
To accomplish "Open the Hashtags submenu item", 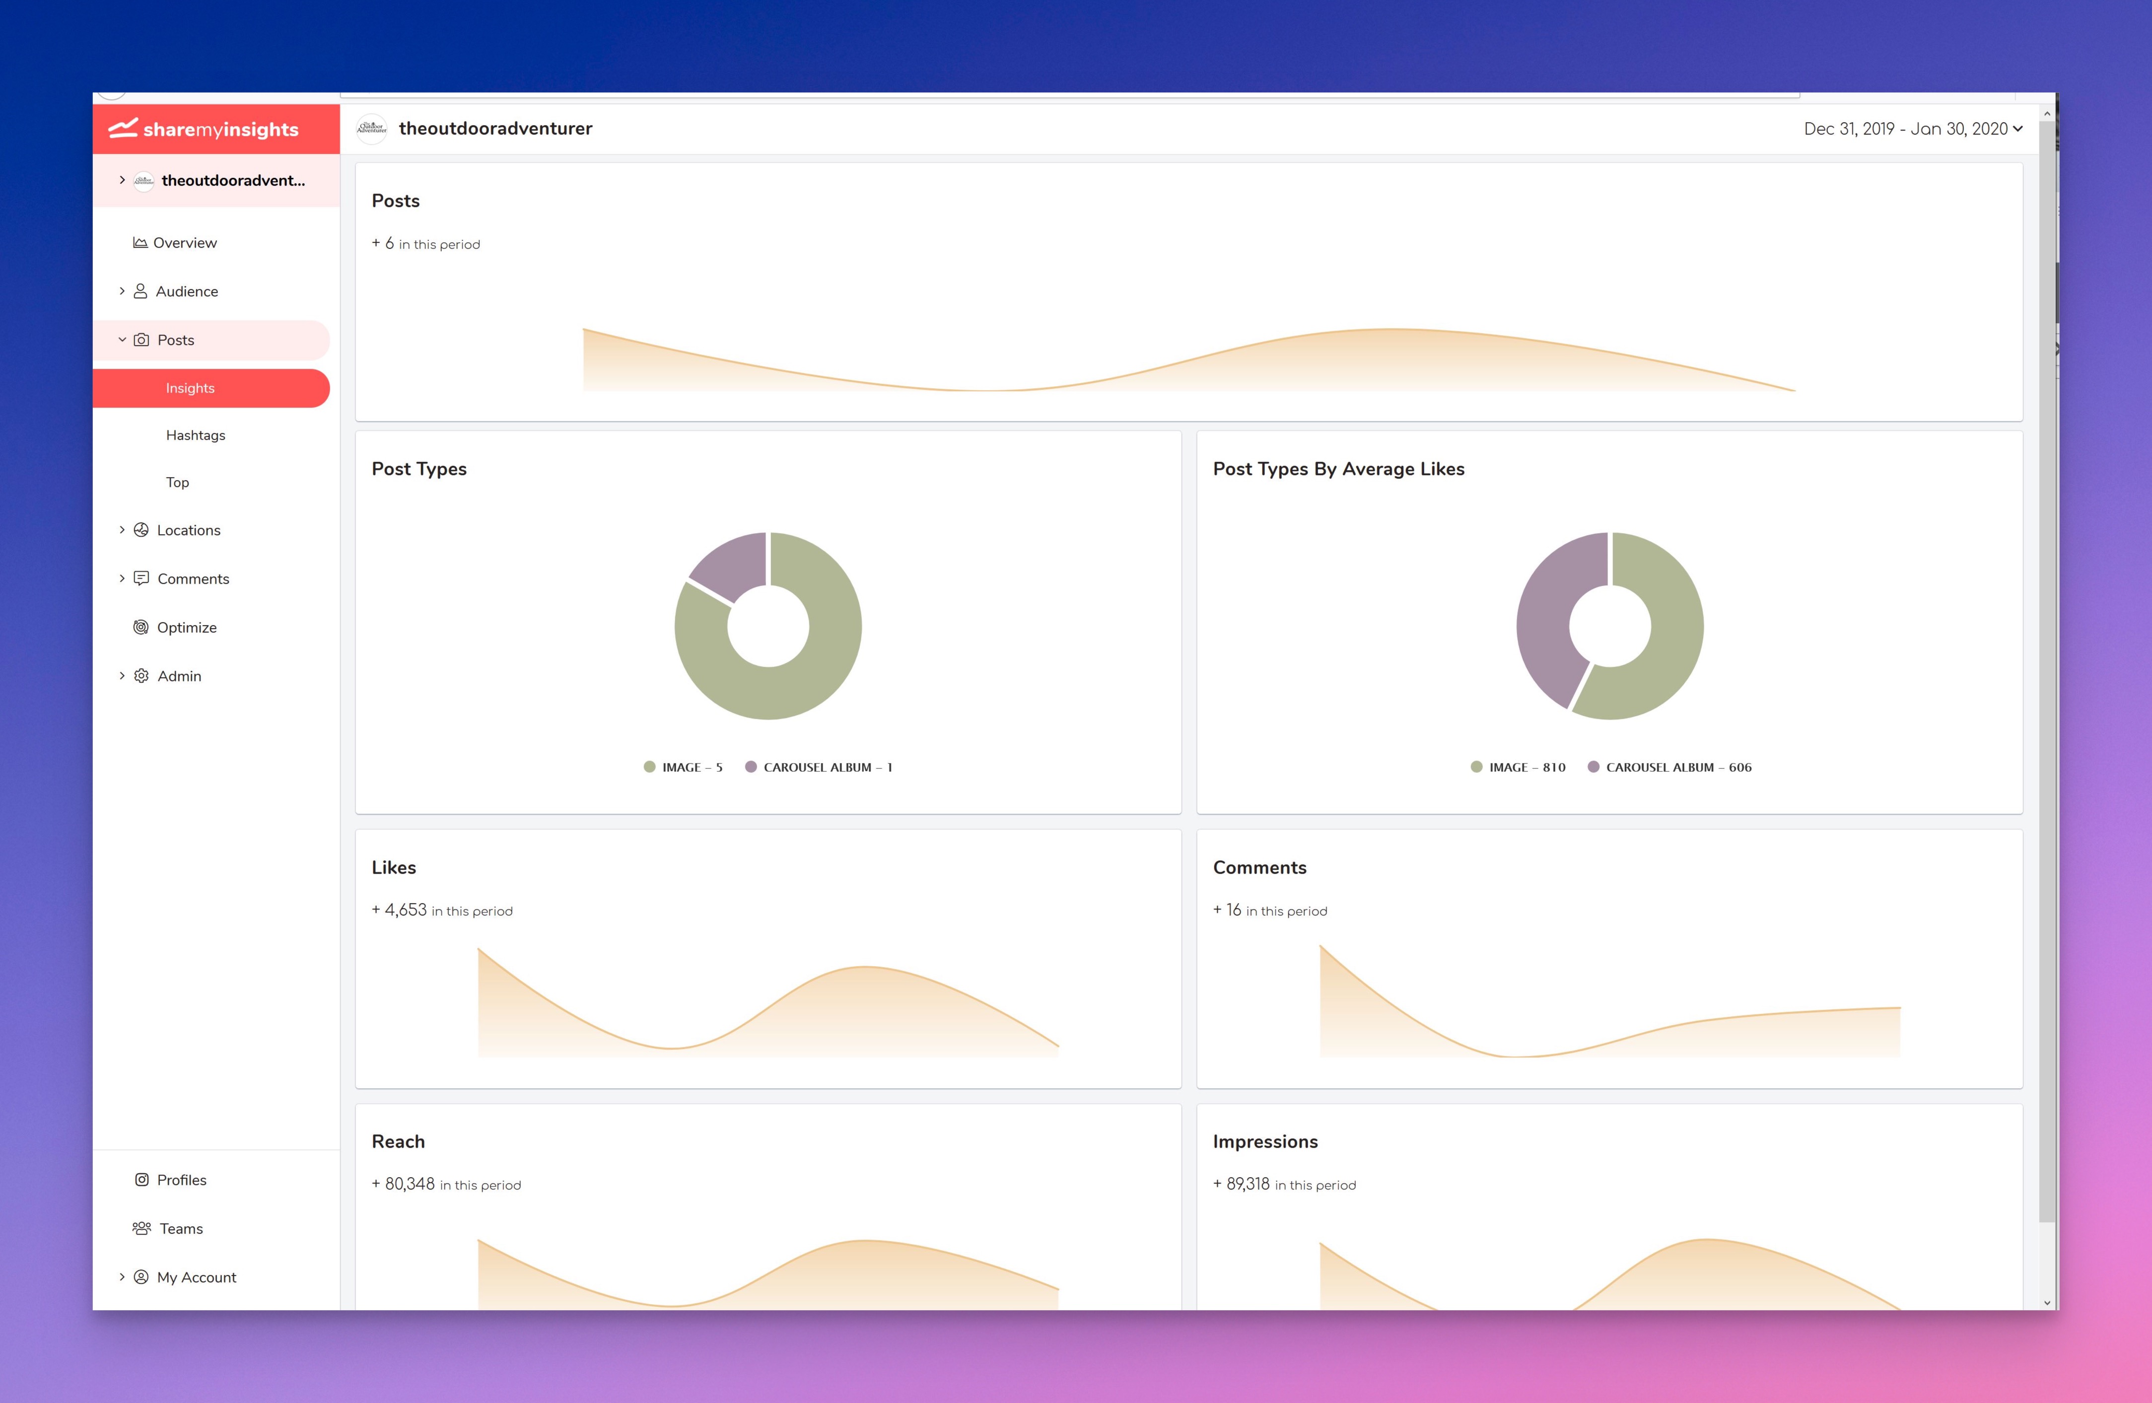I will (x=195, y=435).
